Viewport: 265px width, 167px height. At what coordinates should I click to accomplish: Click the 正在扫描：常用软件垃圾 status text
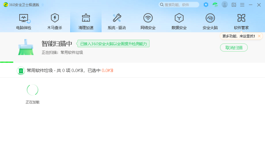(62, 52)
